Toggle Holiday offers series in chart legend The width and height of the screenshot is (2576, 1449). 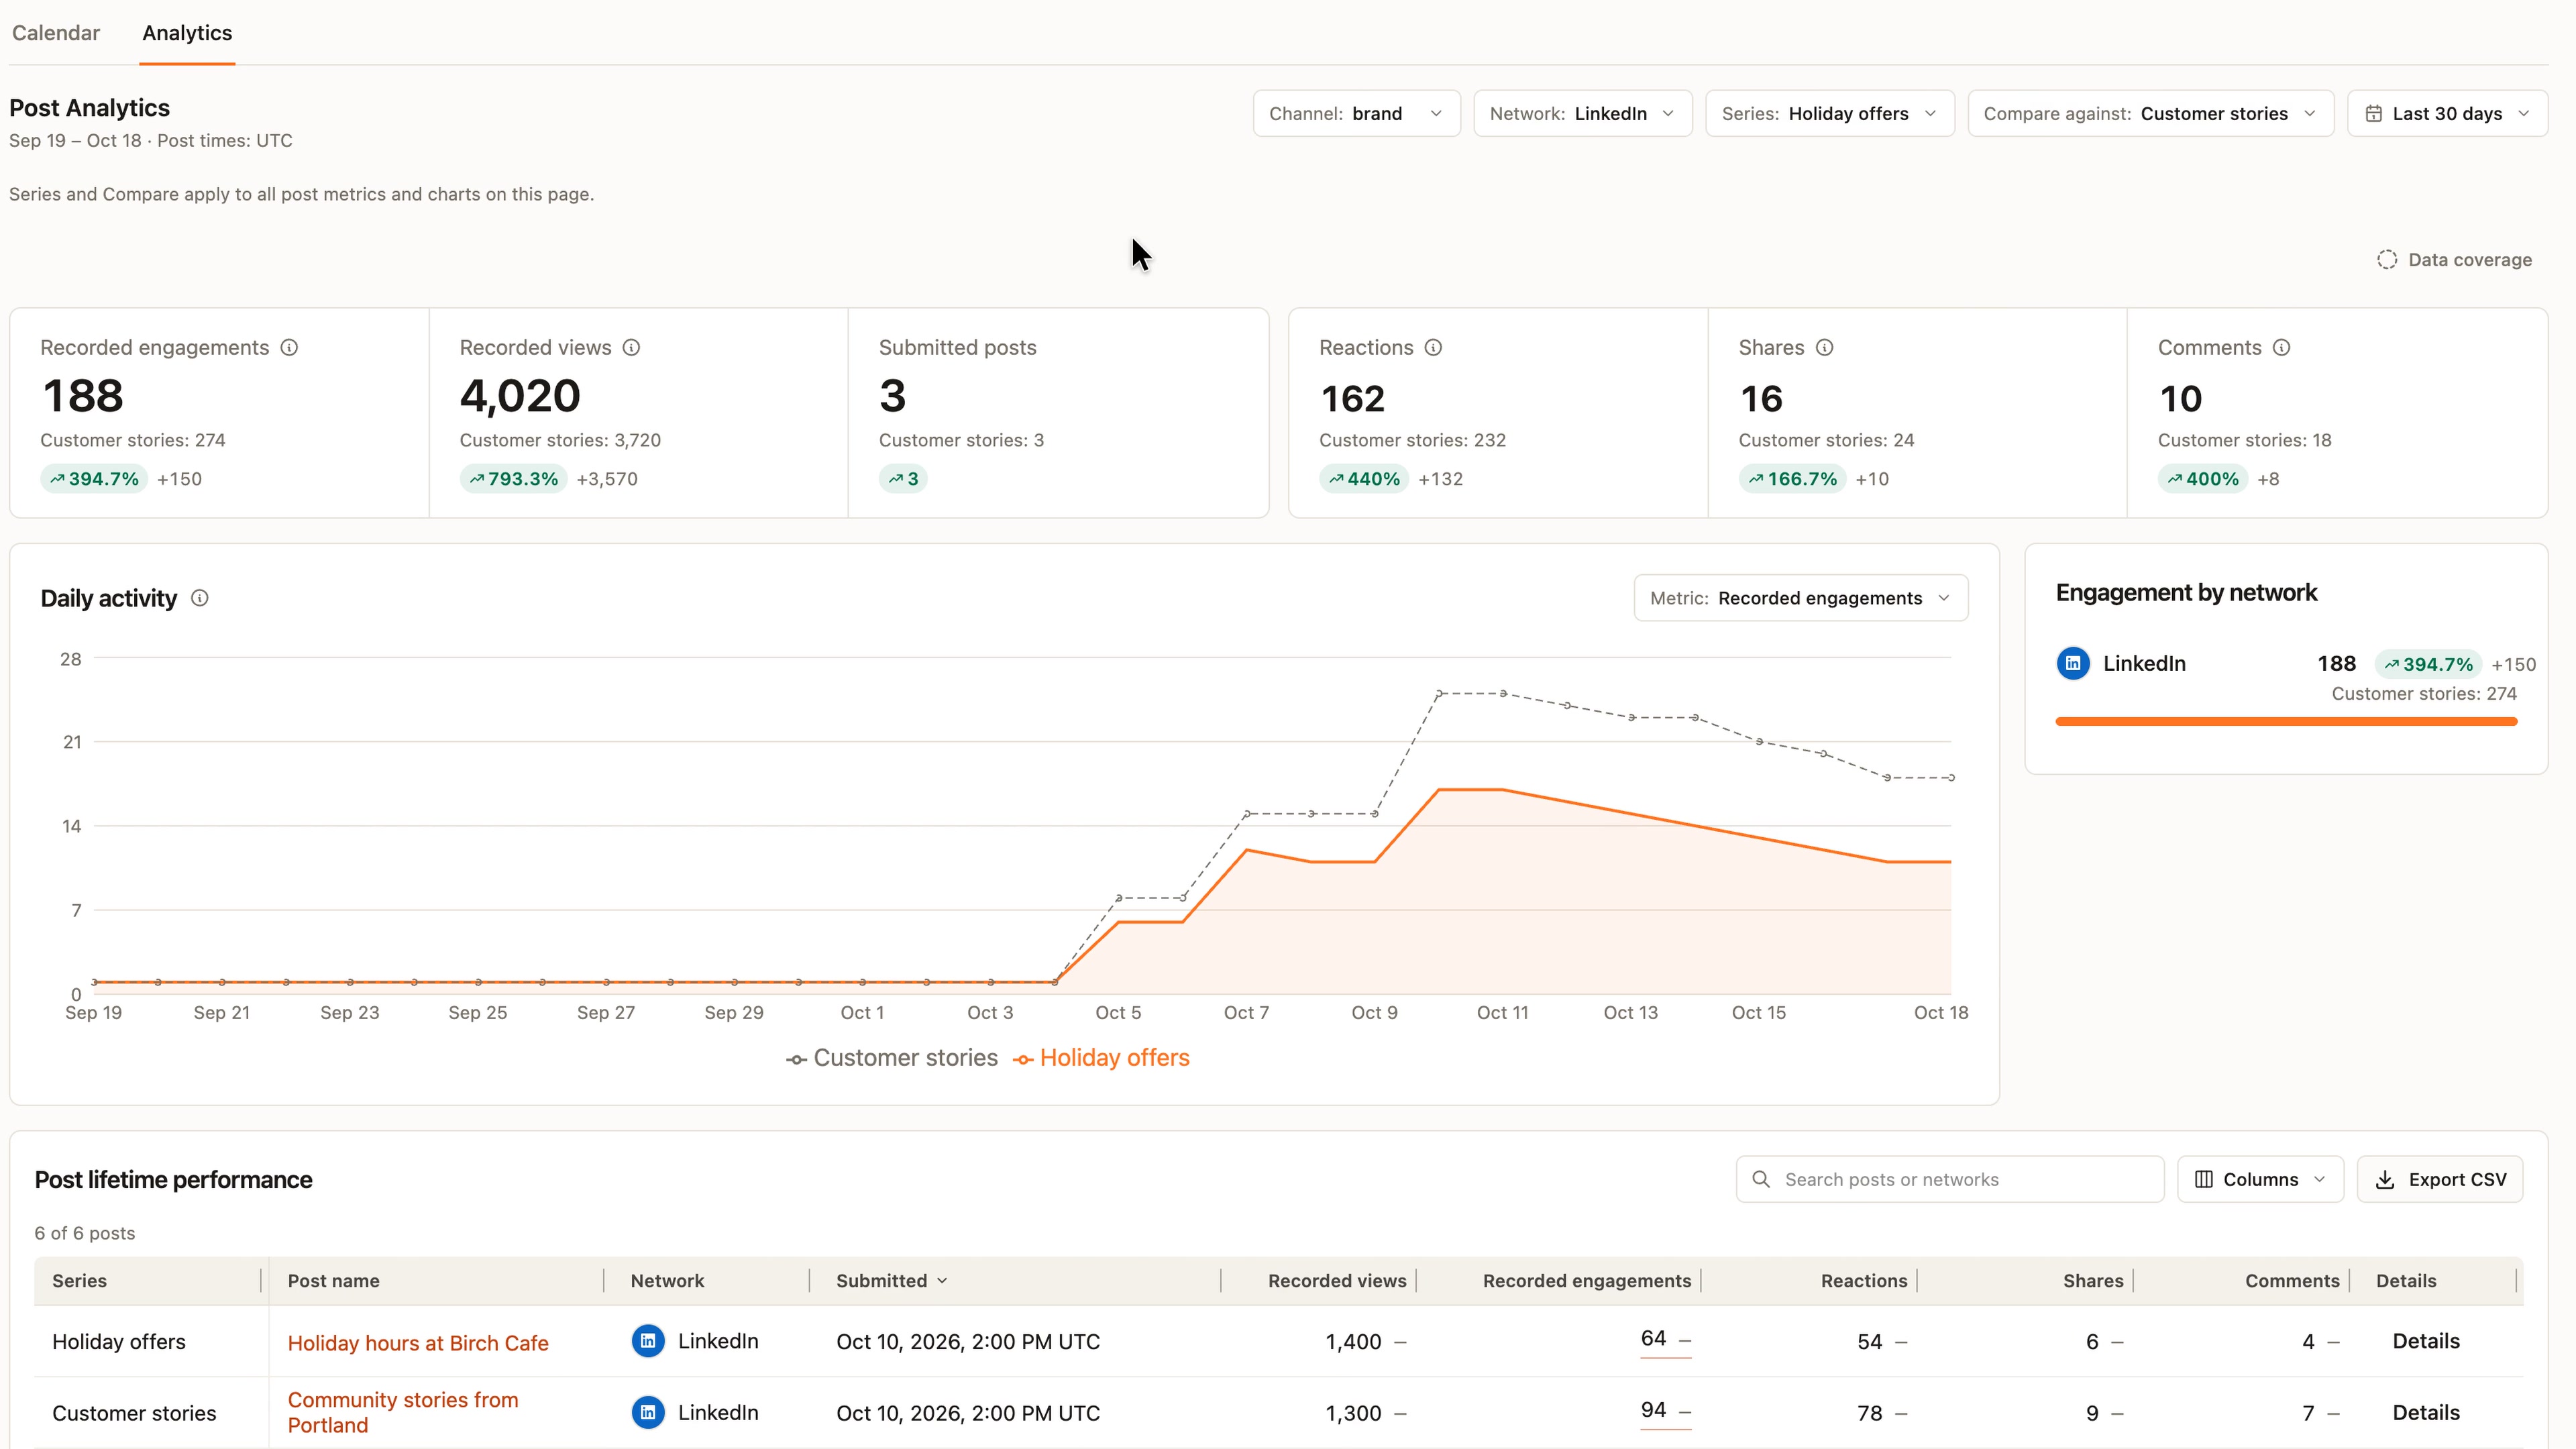pyautogui.click(x=1101, y=1058)
